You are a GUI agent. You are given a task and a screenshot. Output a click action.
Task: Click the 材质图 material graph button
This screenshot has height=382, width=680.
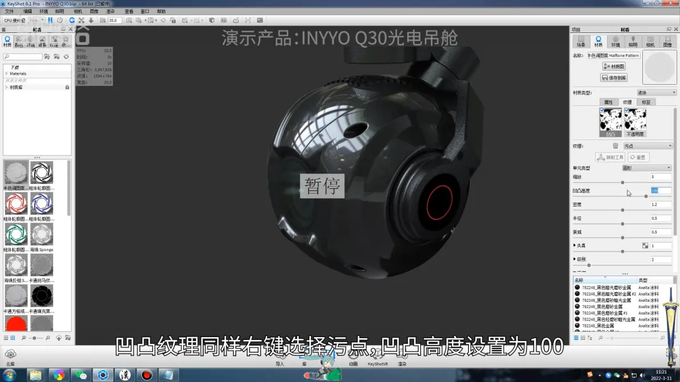pyautogui.click(x=614, y=66)
